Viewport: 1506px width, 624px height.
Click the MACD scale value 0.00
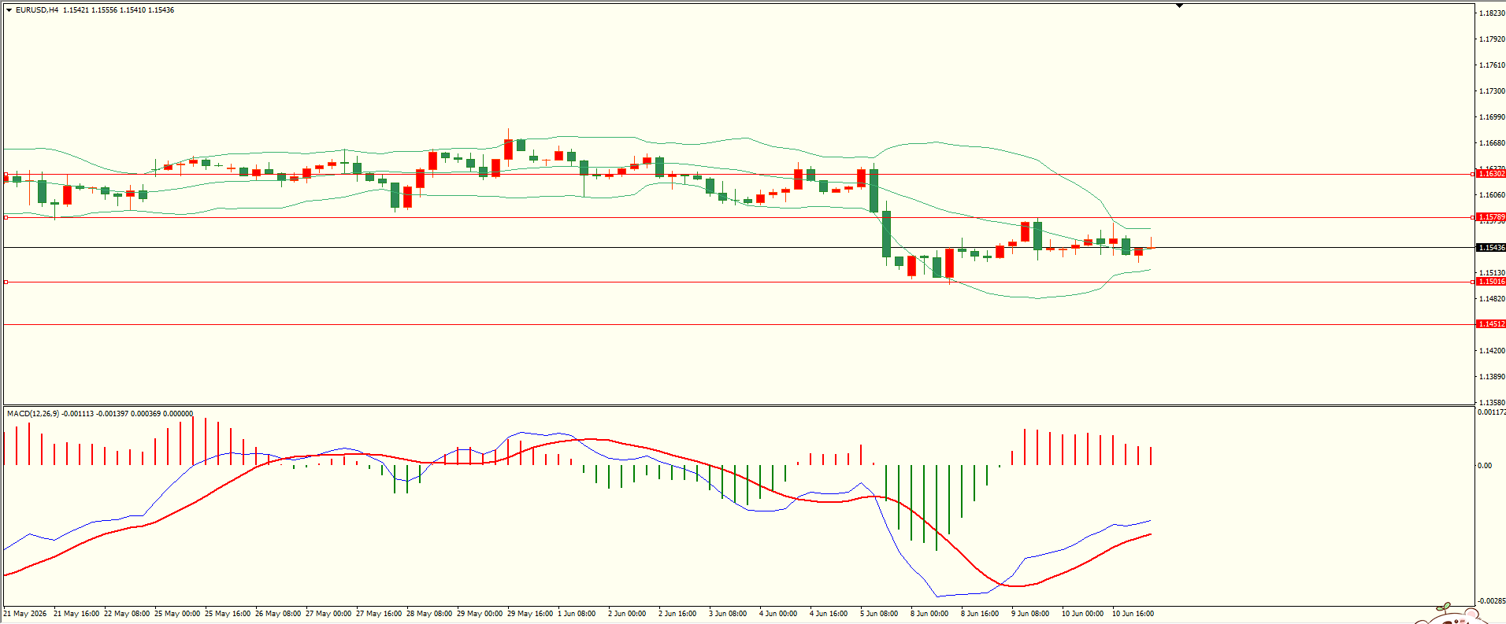point(1485,466)
